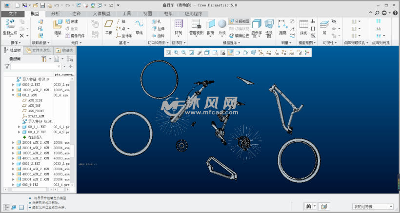
Task: Collapse the 00_4.ASM tree node
Action: click(x=13, y=96)
